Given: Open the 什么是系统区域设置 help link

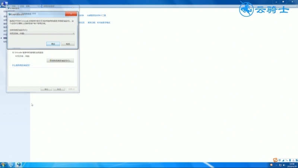Looking at the screenshot, I should [21, 65].
